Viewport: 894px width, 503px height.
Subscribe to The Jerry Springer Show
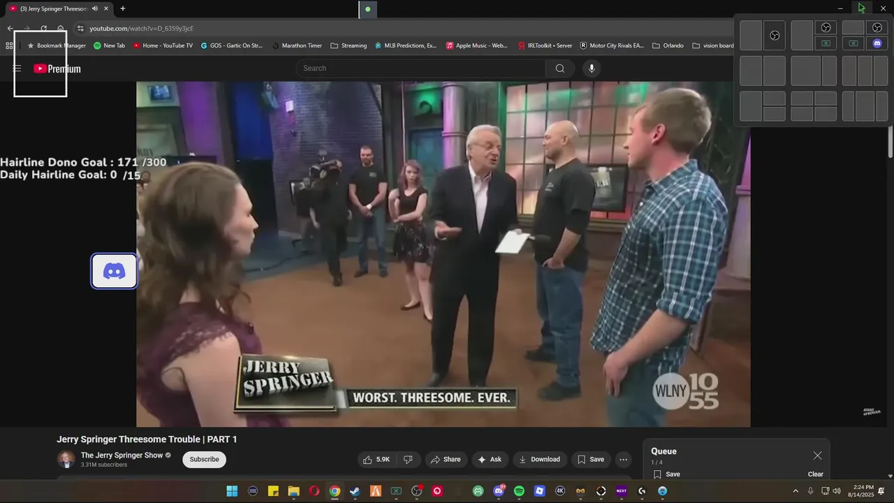204,459
